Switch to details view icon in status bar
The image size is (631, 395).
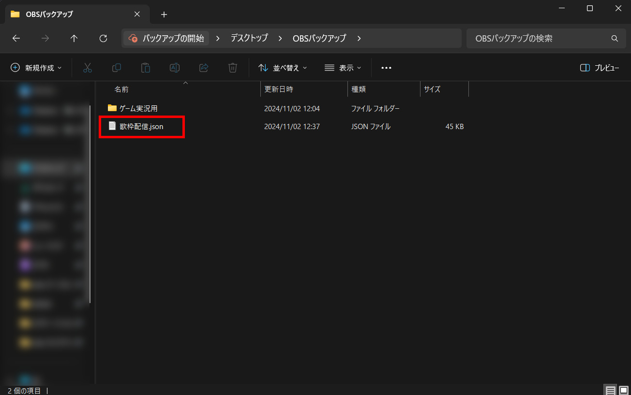(611, 390)
